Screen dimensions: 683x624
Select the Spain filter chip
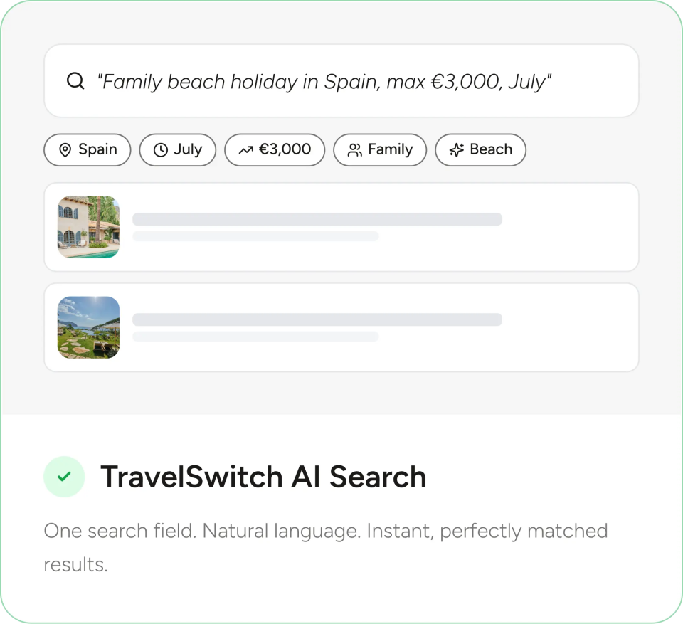pyautogui.click(x=88, y=150)
